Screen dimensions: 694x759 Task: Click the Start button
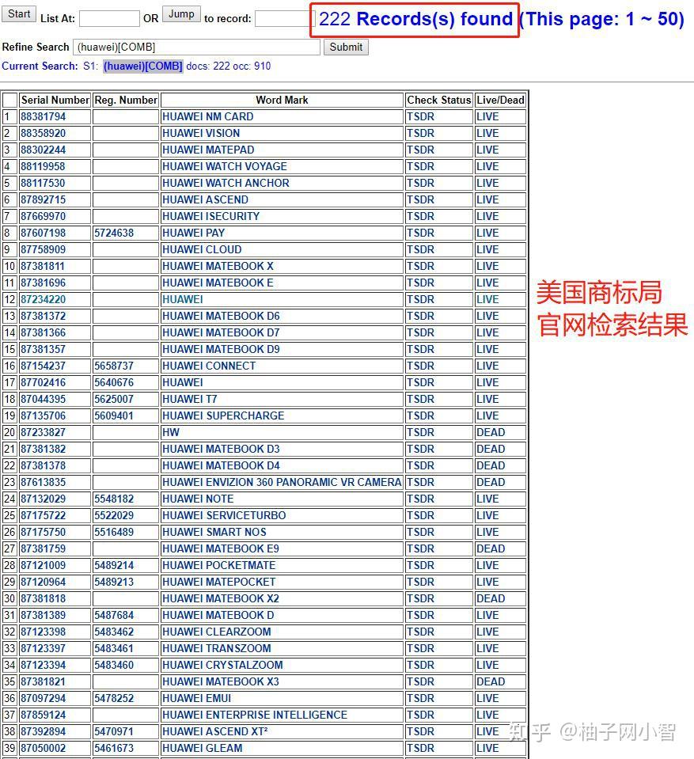19,14
